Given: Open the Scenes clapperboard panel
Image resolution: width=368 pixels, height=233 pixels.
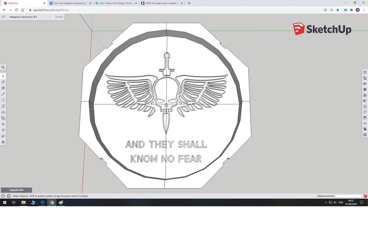Looking at the screenshot, I should tap(365, 118).
